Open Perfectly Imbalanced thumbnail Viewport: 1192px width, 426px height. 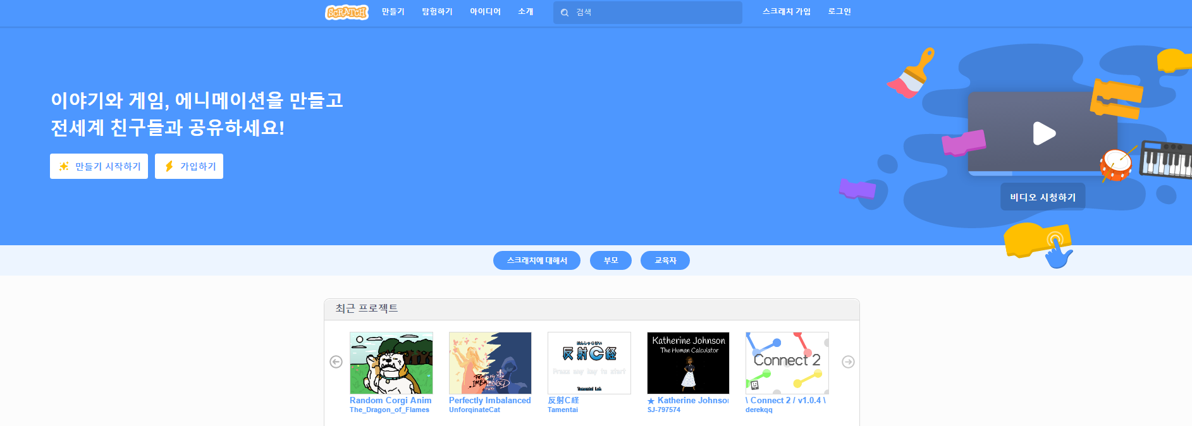[x=490, y=363]
